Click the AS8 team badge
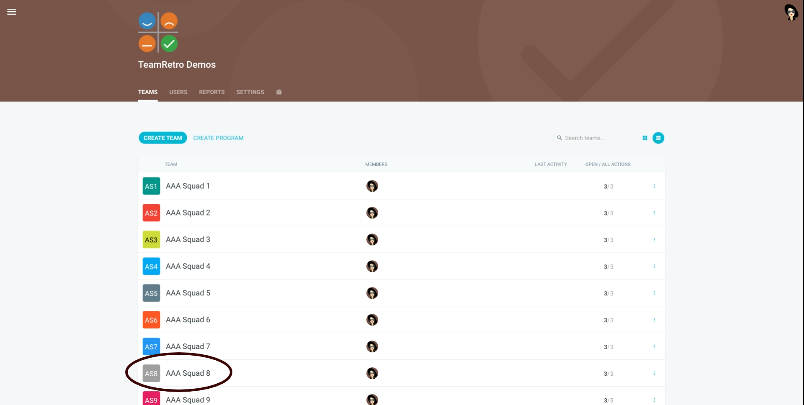Image resolution: width=804 pixels, height=405 pixels. pyautogui.click(x=151, y=374)
